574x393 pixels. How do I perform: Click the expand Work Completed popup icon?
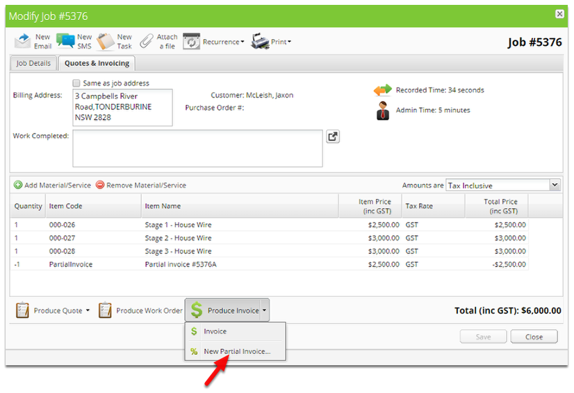333,136
